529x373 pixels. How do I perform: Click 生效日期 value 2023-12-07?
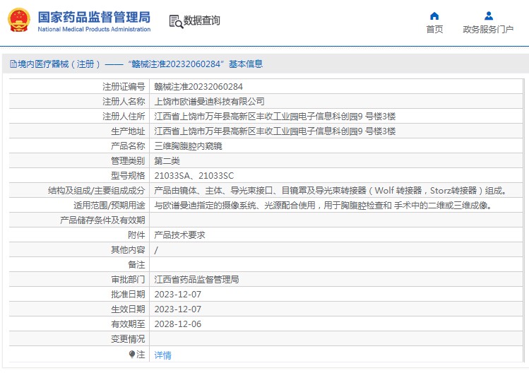click(x=177, y=309)
